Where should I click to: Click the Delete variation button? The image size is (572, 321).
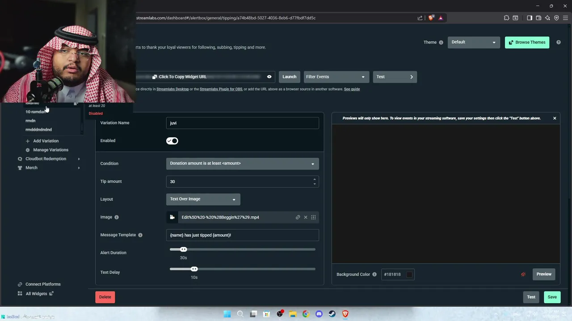point(105,297)
